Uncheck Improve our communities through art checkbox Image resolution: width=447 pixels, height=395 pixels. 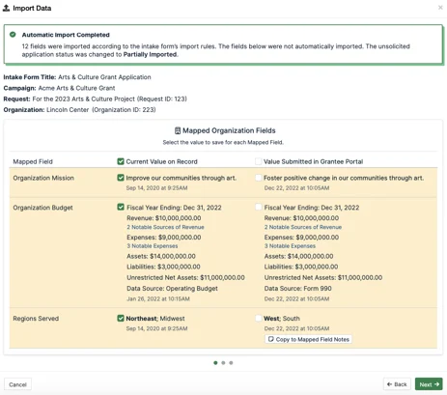click(121, 178)
